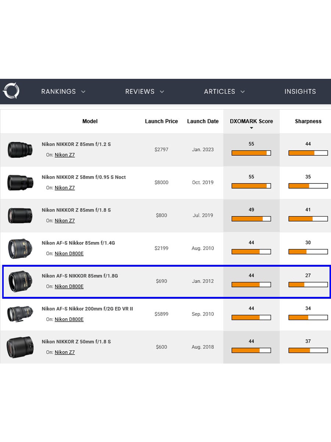
Task: Click the sharpness bar showing 27
Action: [x=308, y=285]
